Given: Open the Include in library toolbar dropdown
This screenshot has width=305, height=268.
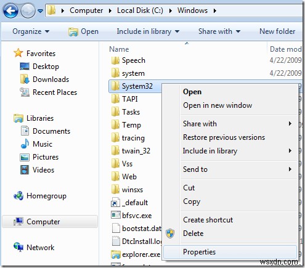Looking at the screenshot, I should pos(148,31).
